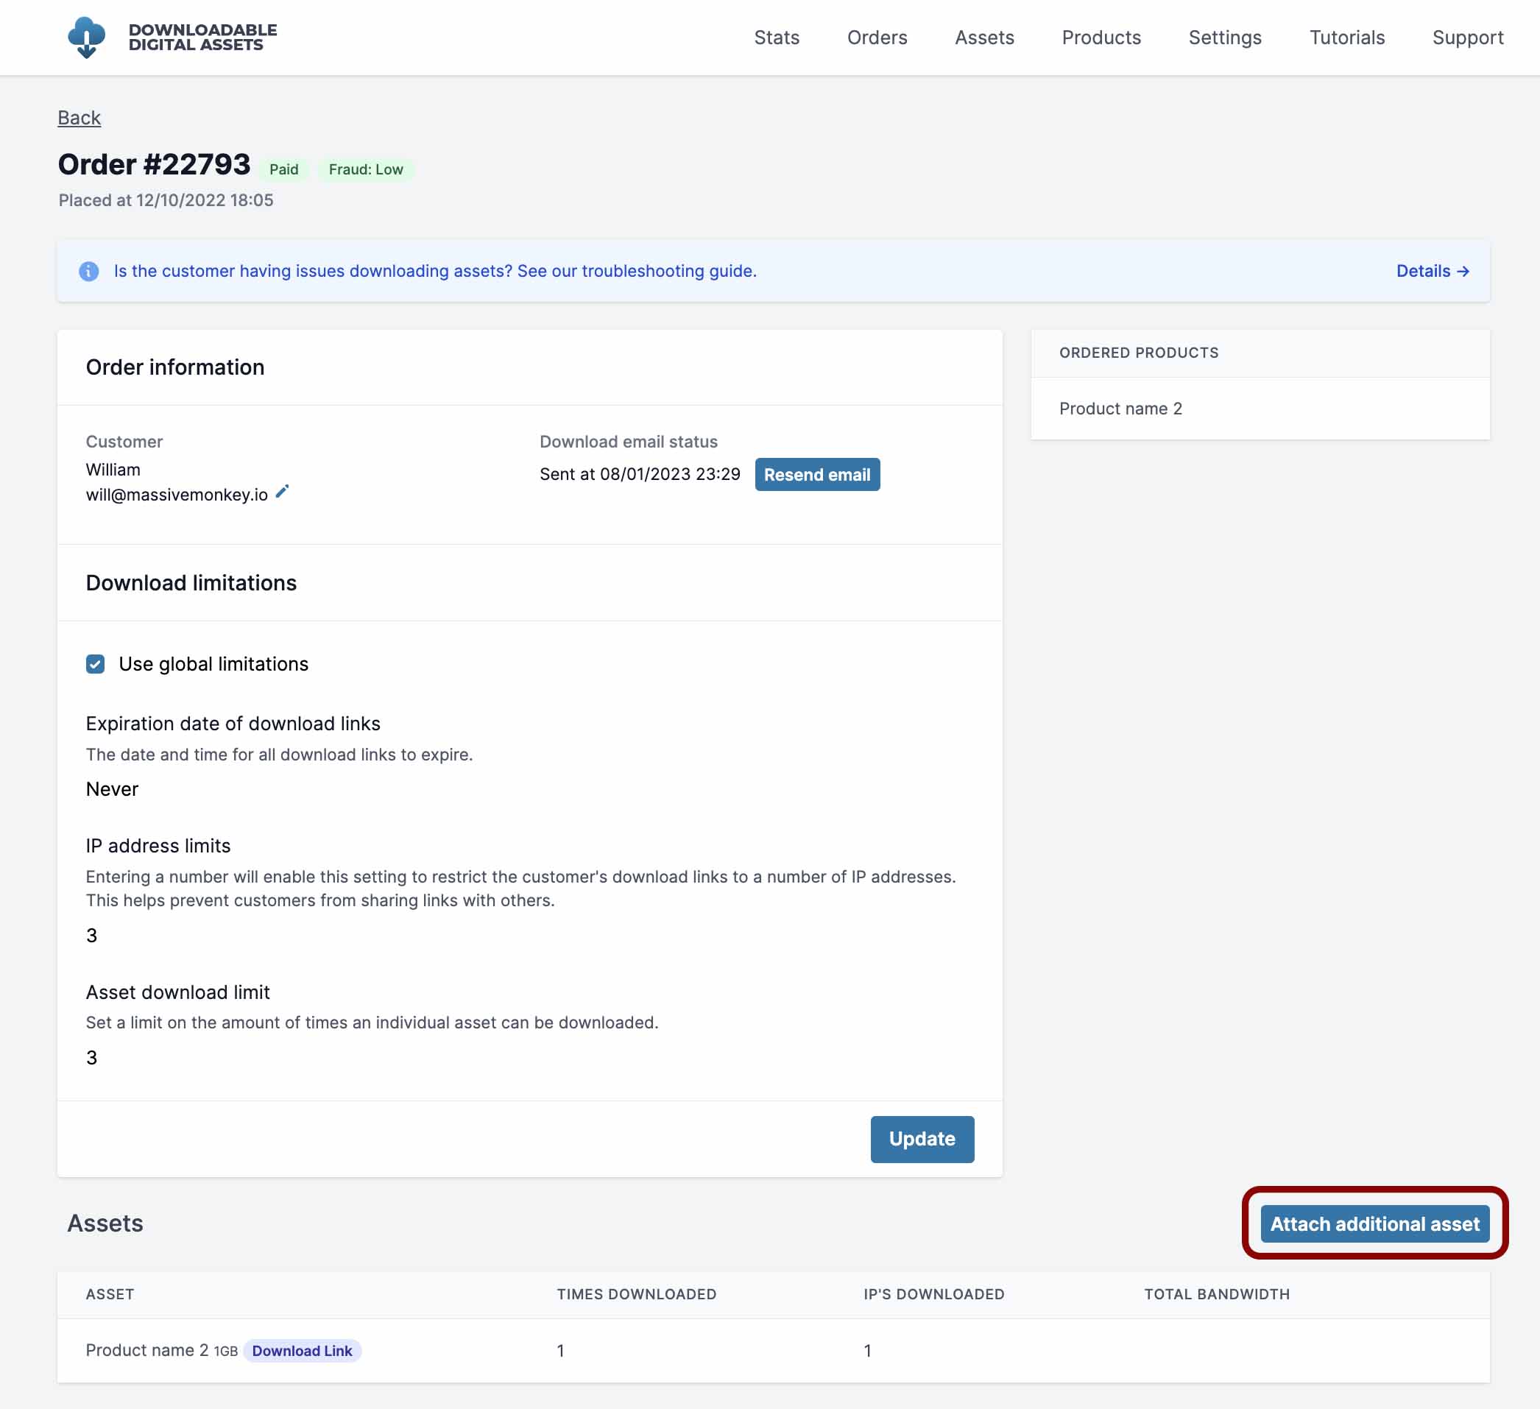This screenshot has width=1540, height=1409.
Task: Click the blue info circle icon
Action: [88, 271]
